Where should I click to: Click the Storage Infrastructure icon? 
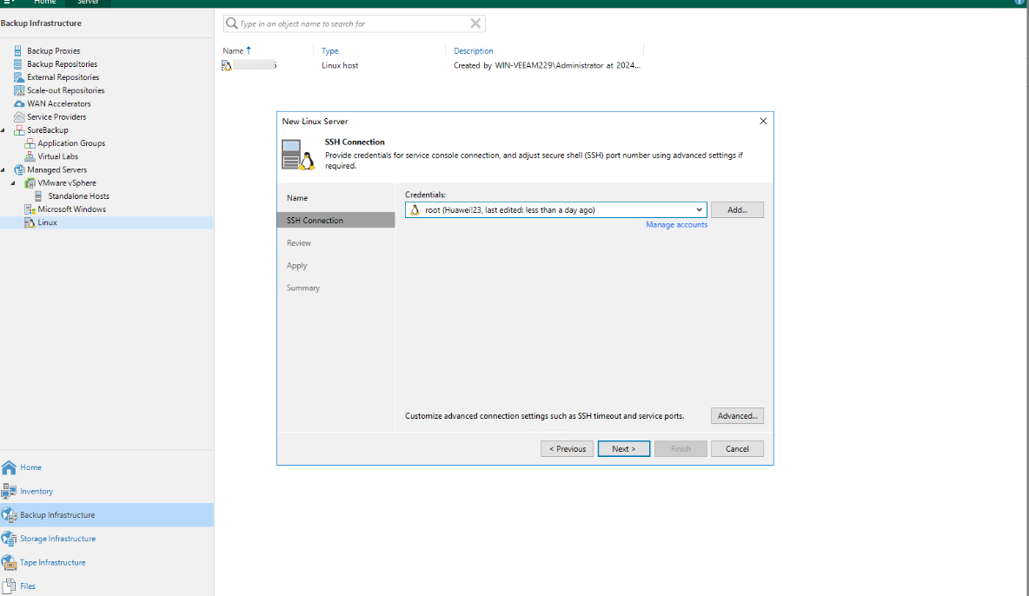coord(9,539)
